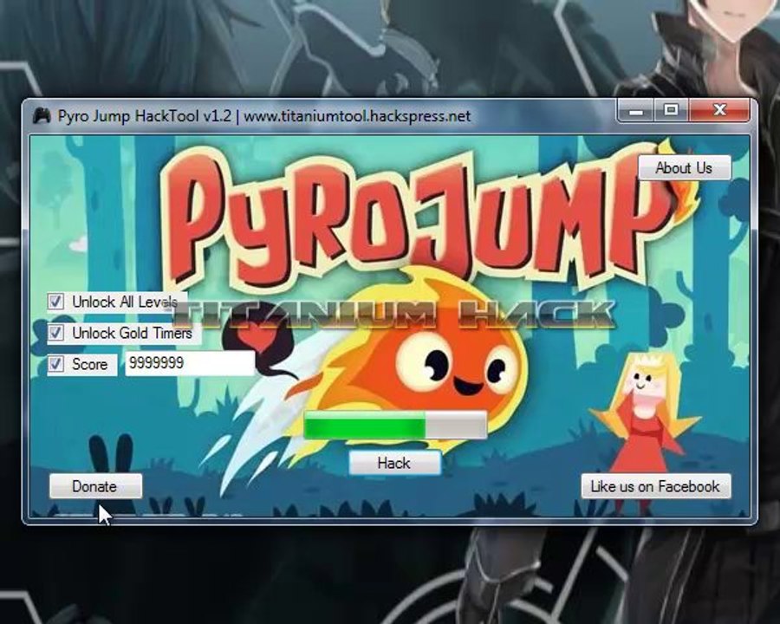Click the window title text Pyro Jump HackTool v1.2
Image resolution: width=780 pixels, height=624 pixels.
point(145,116)
